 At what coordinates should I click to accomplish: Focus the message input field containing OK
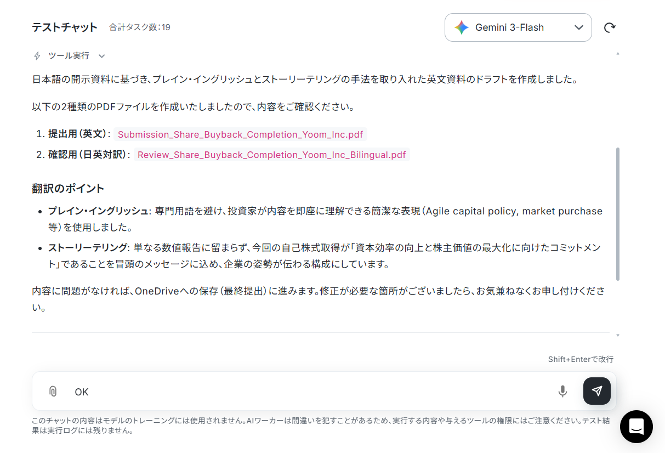(x=312, y=392)
